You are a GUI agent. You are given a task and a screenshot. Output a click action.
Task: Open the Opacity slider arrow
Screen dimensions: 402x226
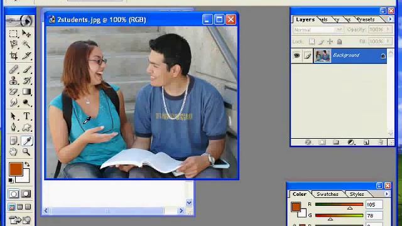click(388, 30)
